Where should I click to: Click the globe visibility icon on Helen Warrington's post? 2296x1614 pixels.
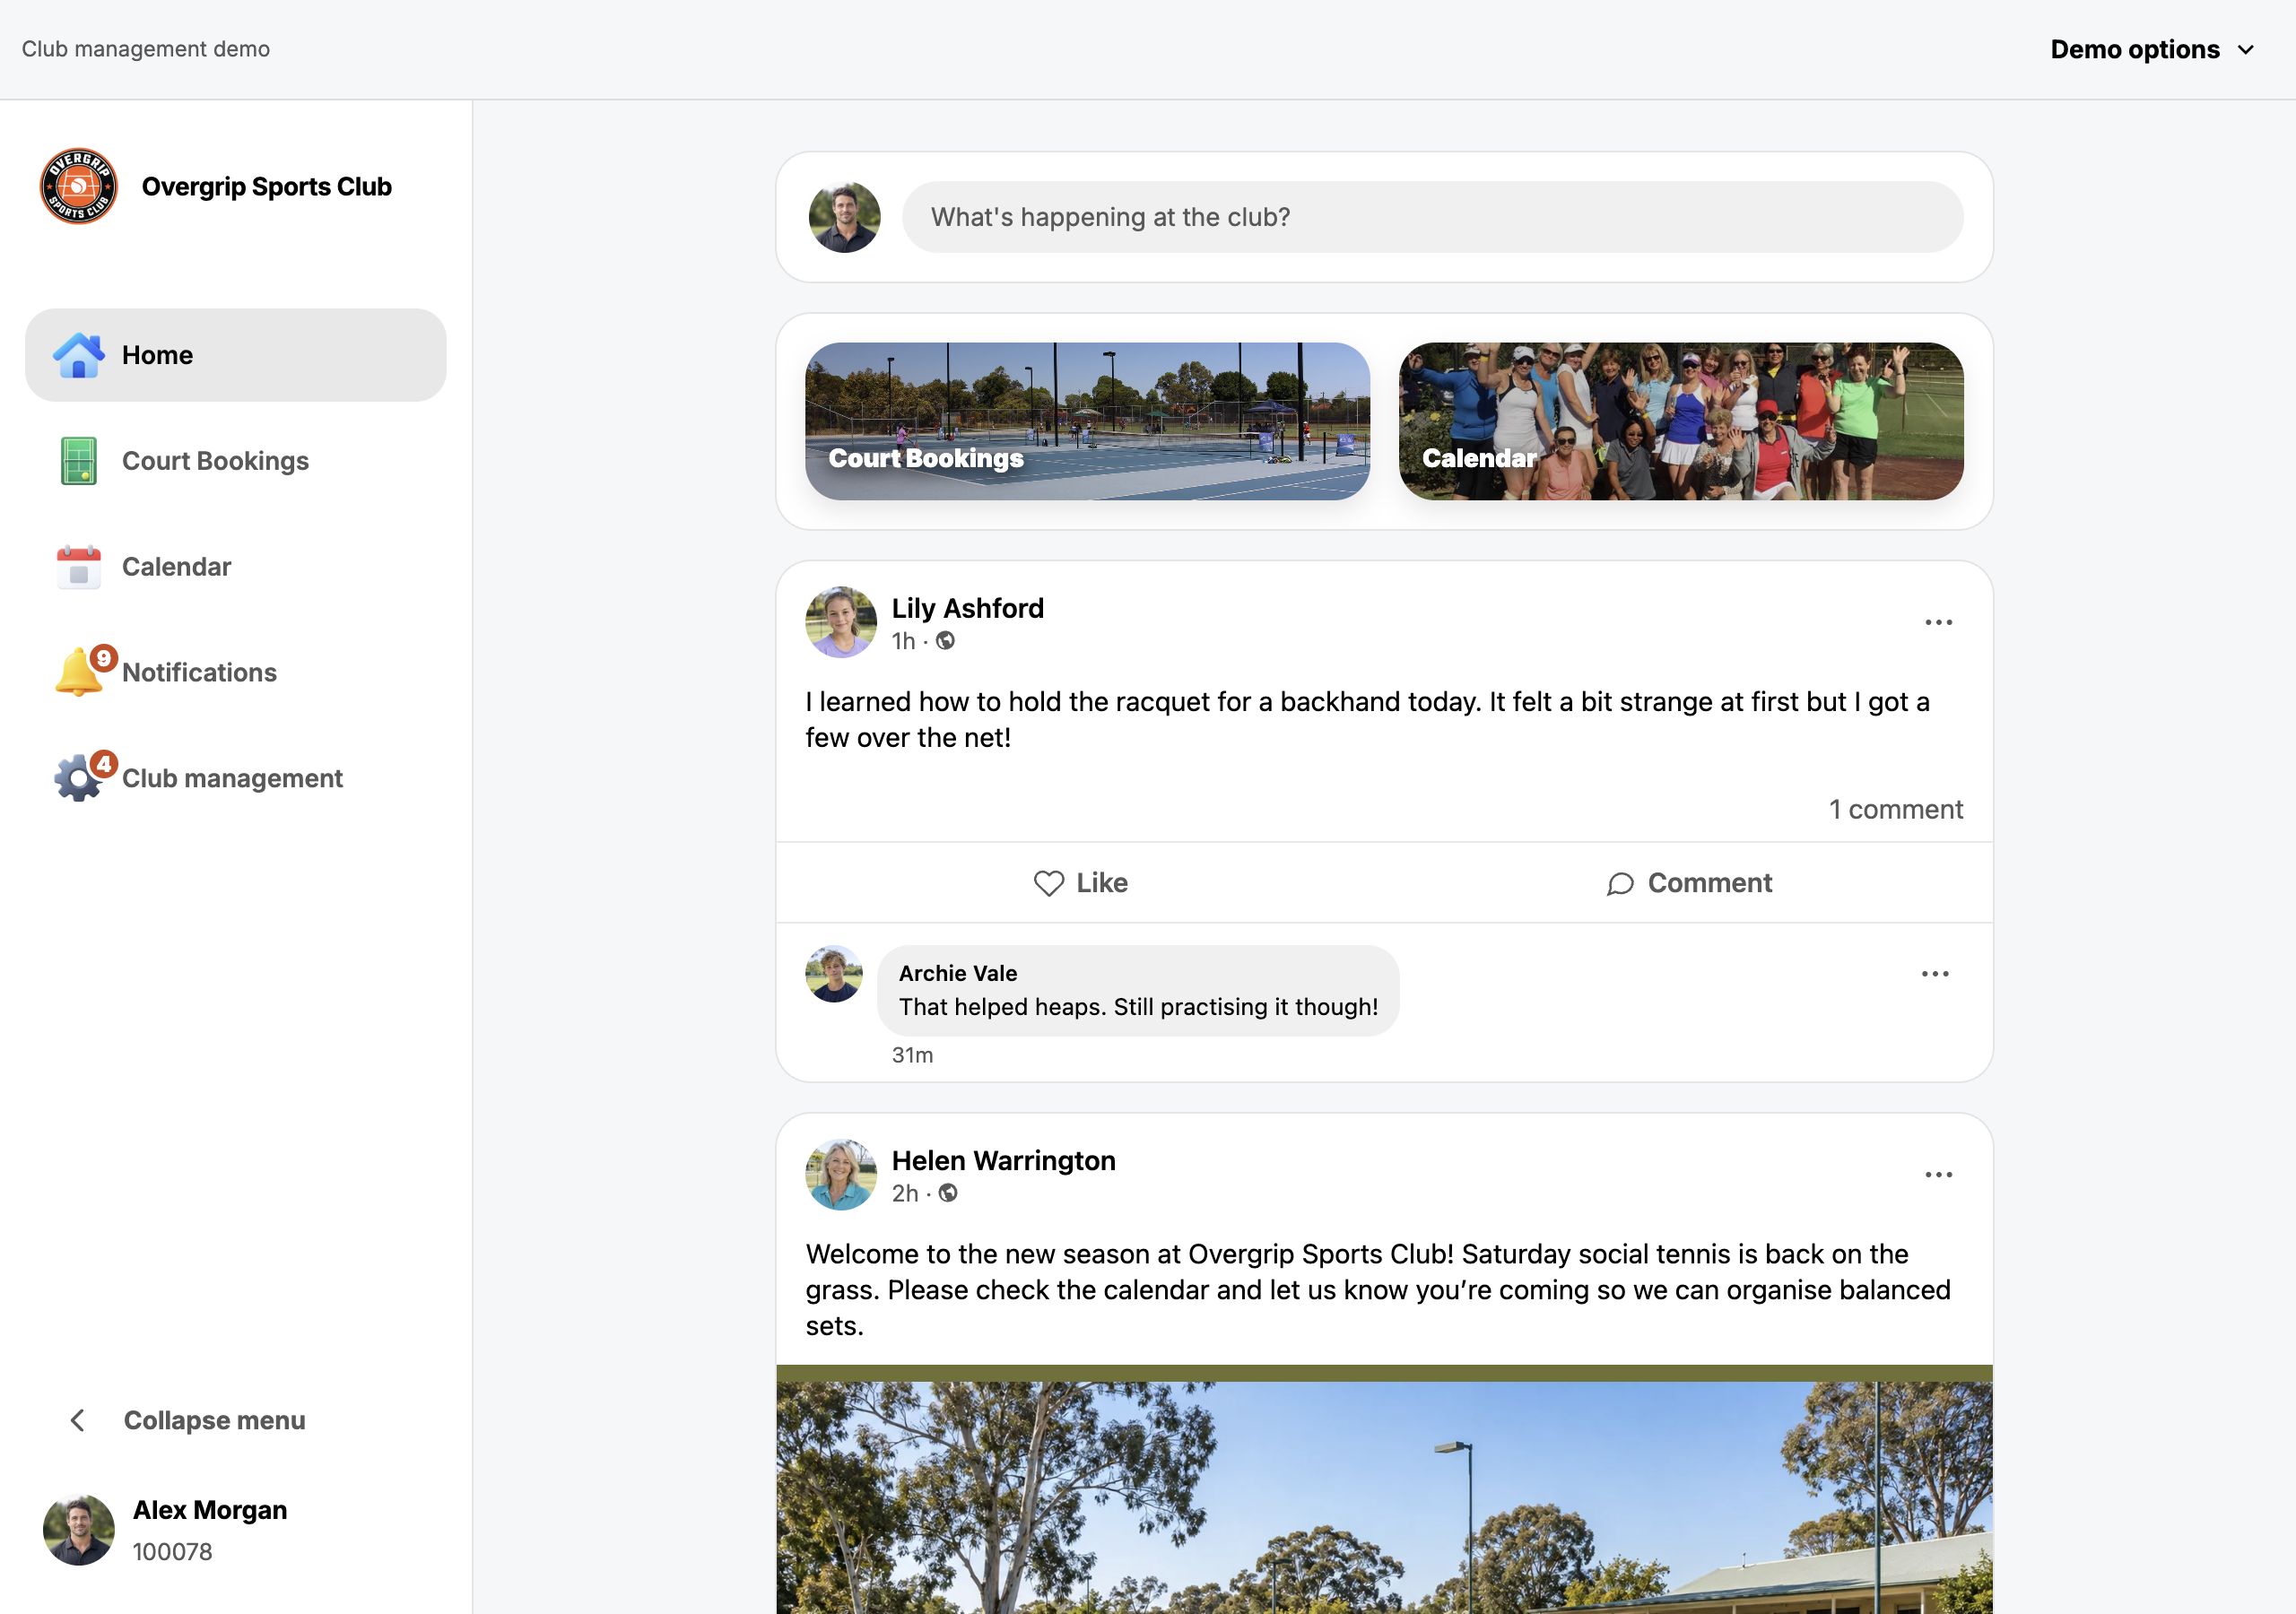click(x=948, y=1193)
